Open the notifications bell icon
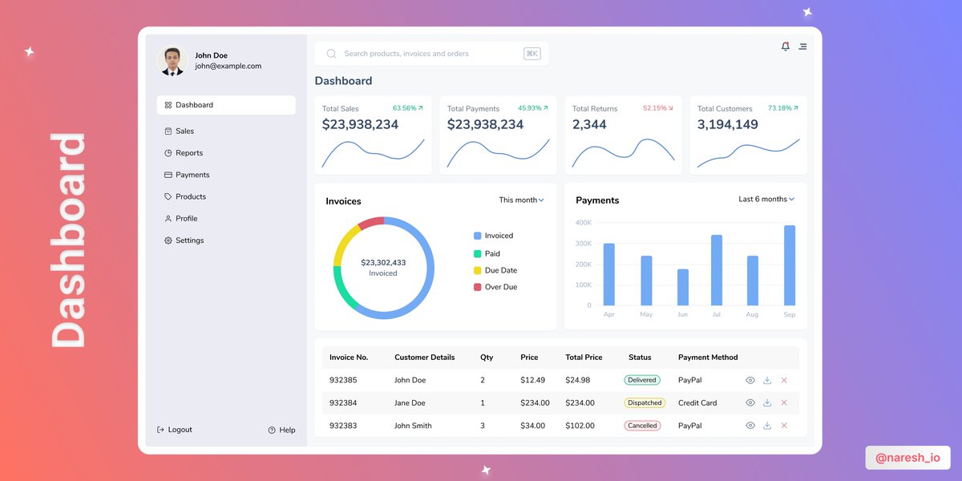This screenshot has height=481, width=962. (785, 46)
